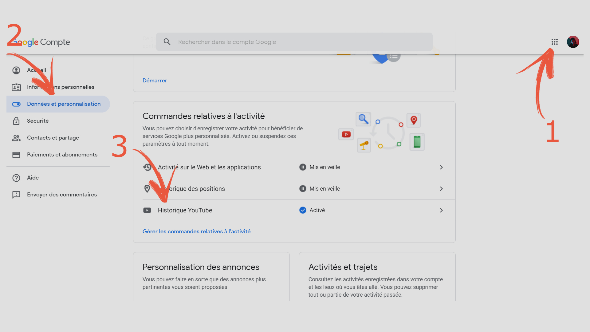Click the Envoyer des commentaires feedback icon
This screenshot has height=332, width=590.
pos(16,195)
